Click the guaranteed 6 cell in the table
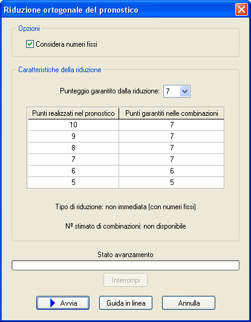 point(172,171)
